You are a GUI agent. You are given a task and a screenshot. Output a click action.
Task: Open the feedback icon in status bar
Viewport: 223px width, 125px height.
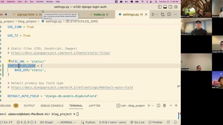168,122
